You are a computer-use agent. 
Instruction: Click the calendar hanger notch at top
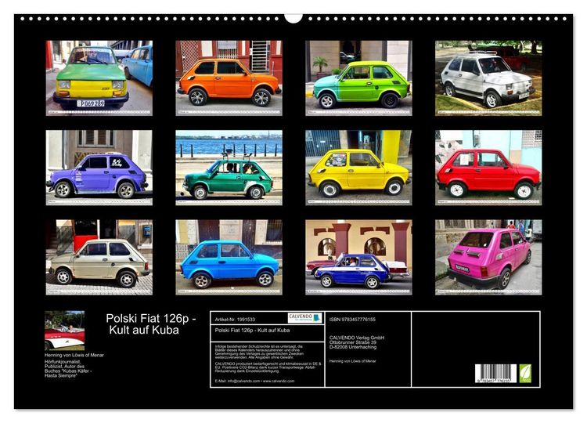(293, 18)
